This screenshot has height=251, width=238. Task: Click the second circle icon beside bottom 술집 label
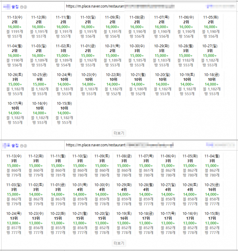coord(25,145)
